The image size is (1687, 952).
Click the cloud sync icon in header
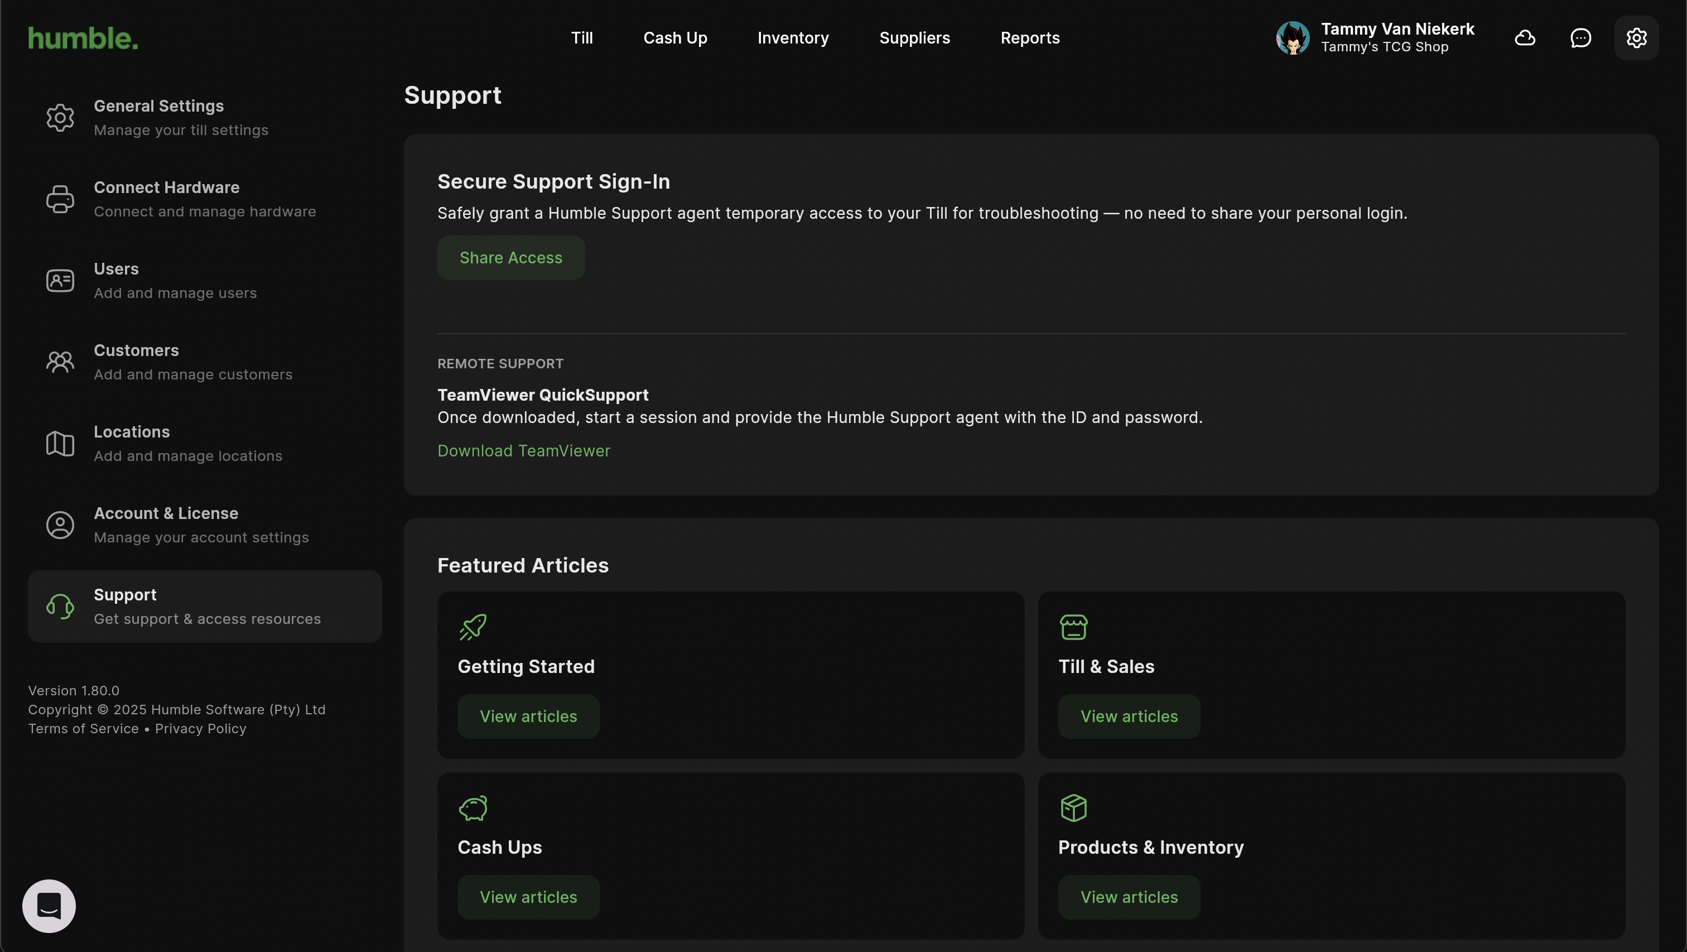[1525, 38]
